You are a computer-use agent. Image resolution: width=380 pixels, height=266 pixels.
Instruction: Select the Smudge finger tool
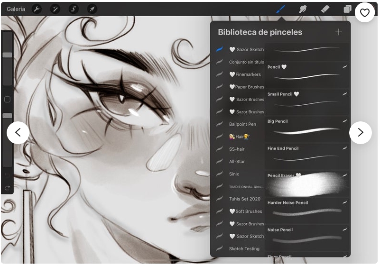(x=303, y=9)
